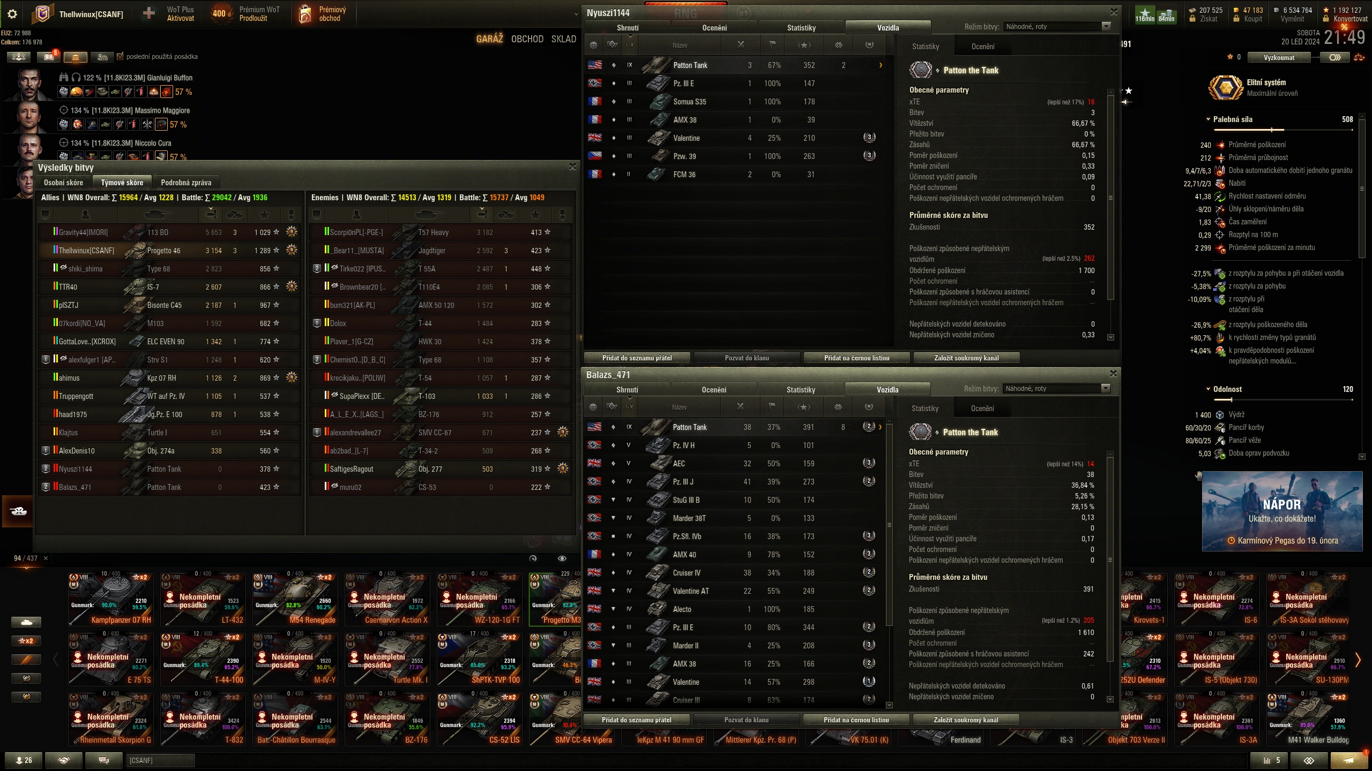Toggle the x2 star bonus carousel filter
The height and width of the screenshot is (771, 1372).
click(x=26, y=641)
